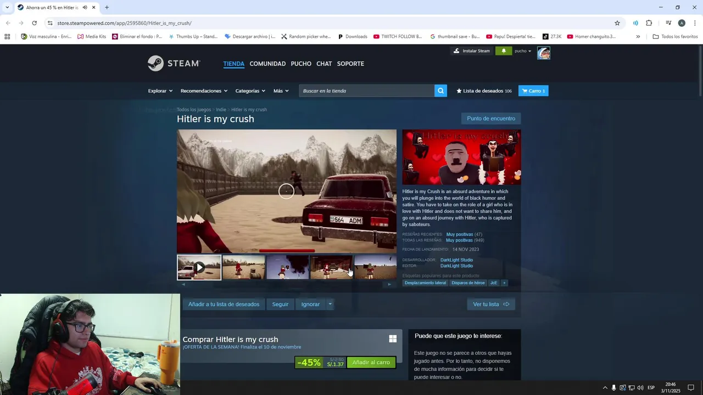Expand the pucho account dropdown
The image size is (703, 395).
tap(523, 51)
